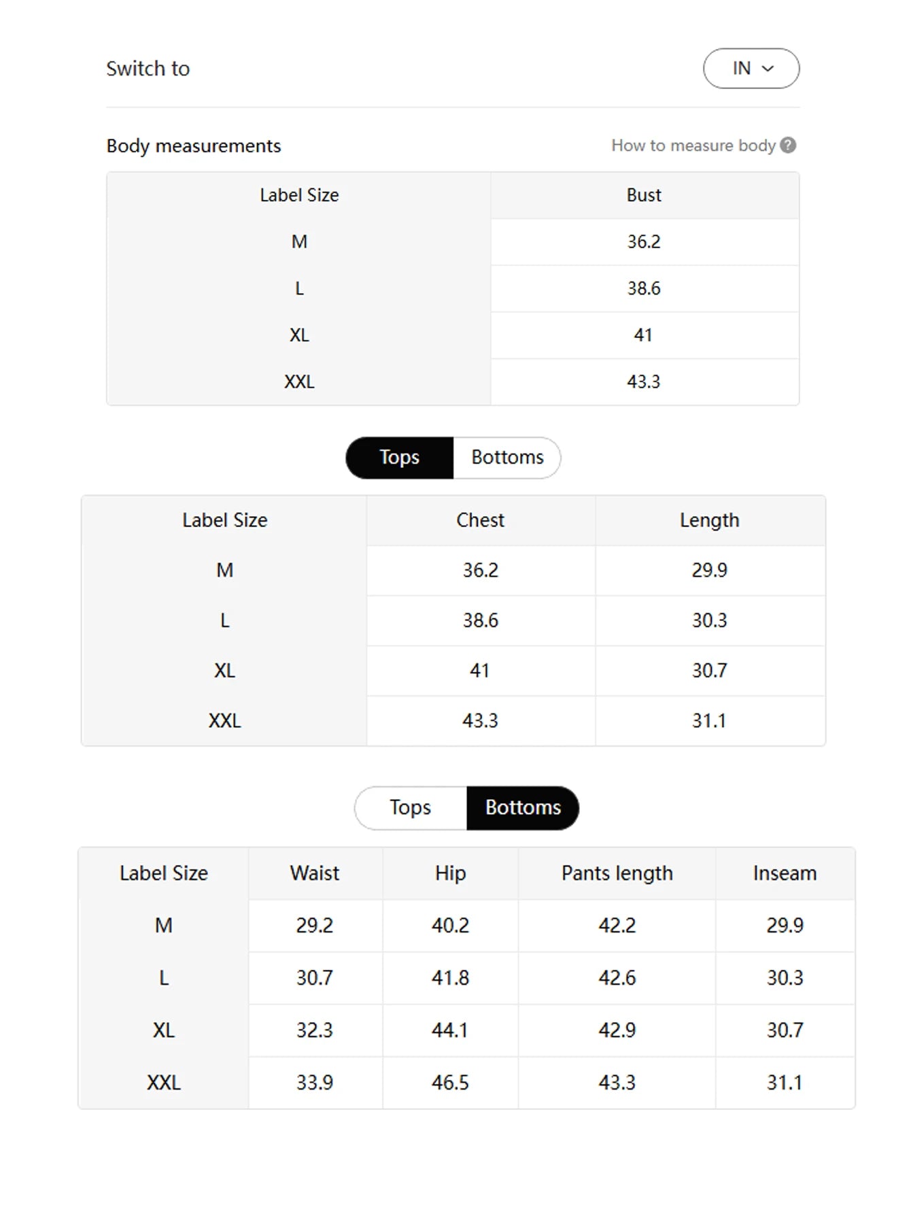Select the Tops tab in upper toggle

tap(400, 458)
